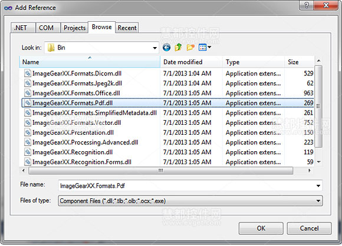
Task: Expand the Look in folder dropdown
Action: pos(154,48)
